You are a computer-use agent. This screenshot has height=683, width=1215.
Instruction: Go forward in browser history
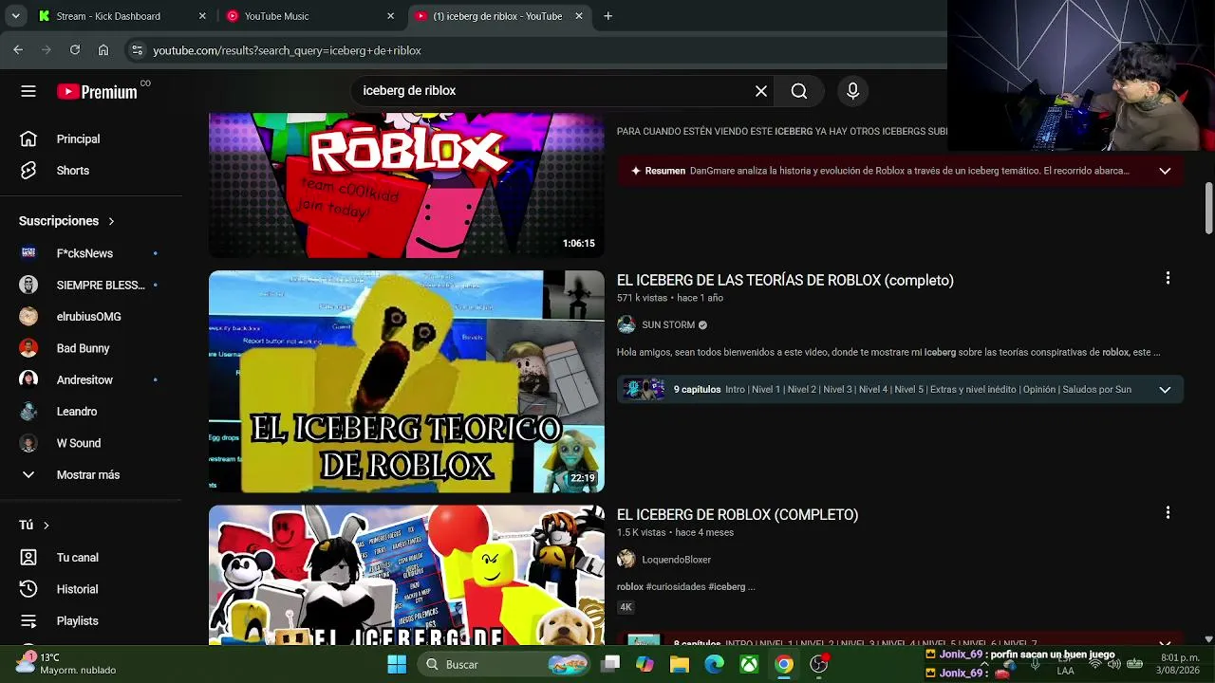pyautogui.click(x=46, y=50)
